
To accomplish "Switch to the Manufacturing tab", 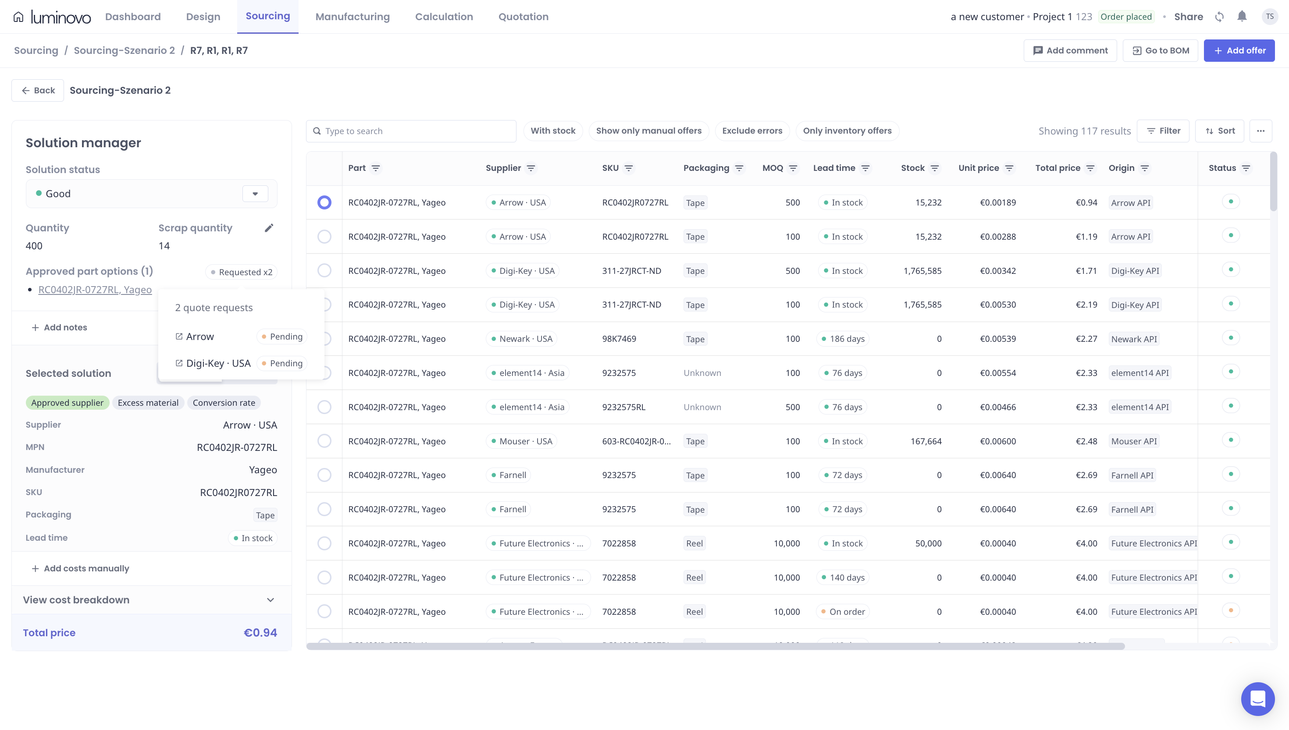I will click(x=352, y=16).
